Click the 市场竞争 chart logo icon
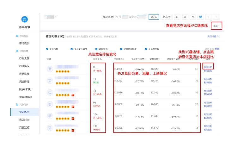 pyautogui.click(x=24, y=19)
